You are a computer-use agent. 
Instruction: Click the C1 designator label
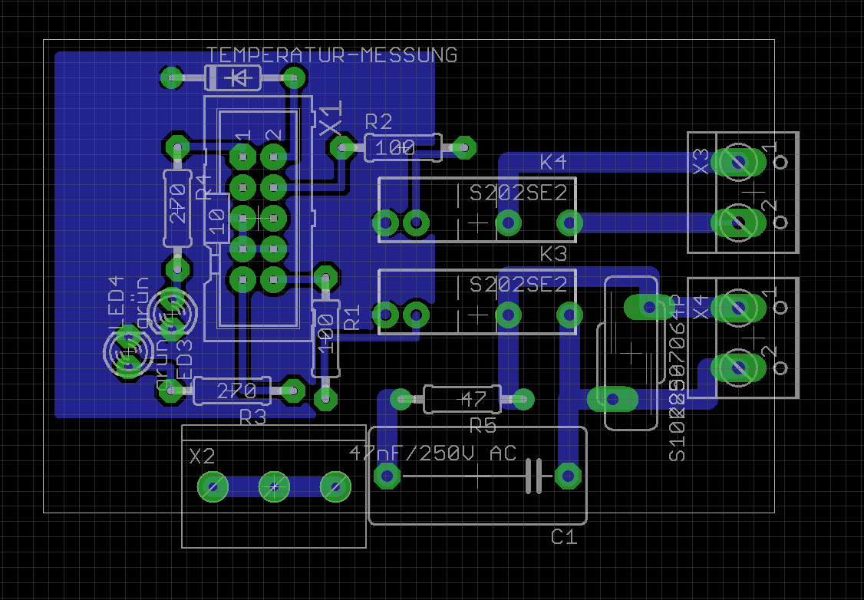tap(565, 536)
